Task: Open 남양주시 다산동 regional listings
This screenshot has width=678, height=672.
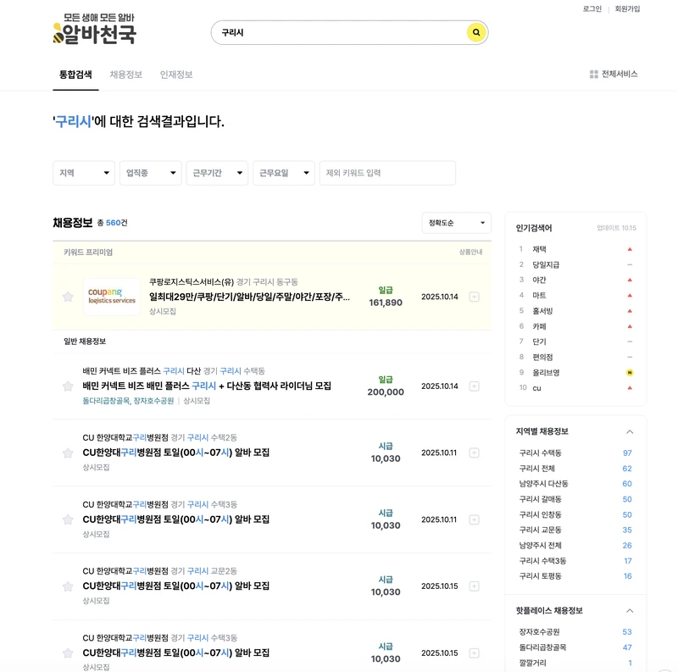Action: pyautogui.click(x=543, y=484)
